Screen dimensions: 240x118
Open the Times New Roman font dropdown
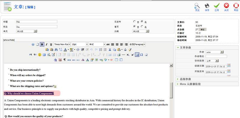coord(62,44)
